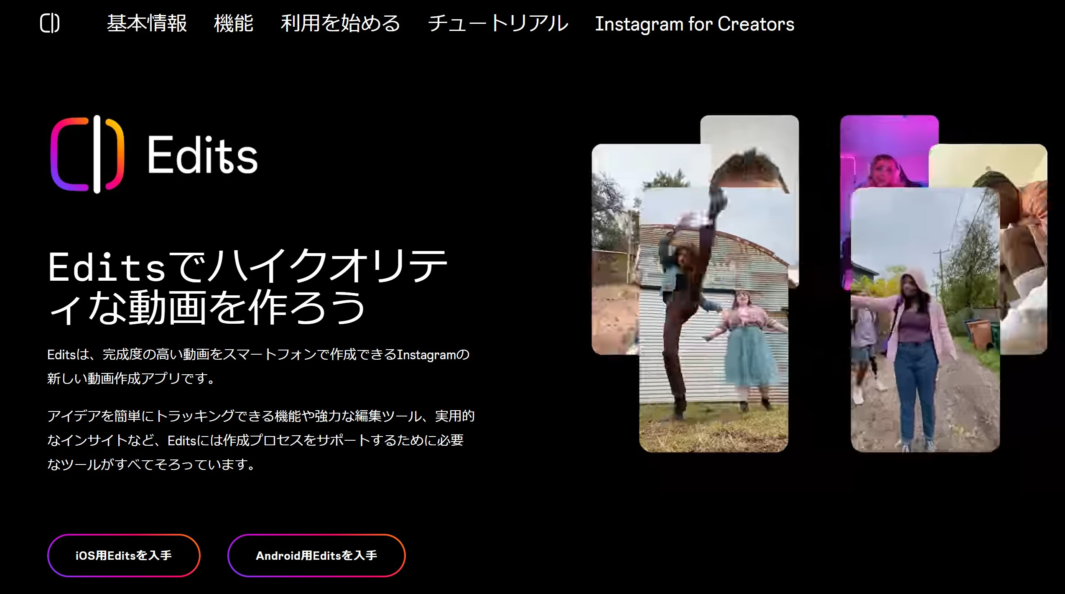Click the large gradient Edits logo icon

tap(87, 154)
